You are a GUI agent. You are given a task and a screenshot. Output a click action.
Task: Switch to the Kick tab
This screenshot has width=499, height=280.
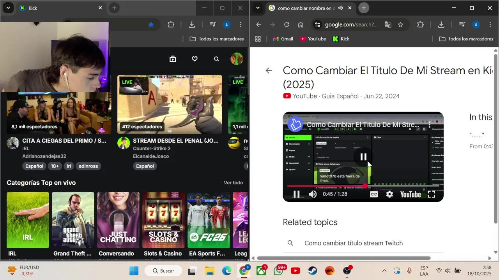[60, 8]
